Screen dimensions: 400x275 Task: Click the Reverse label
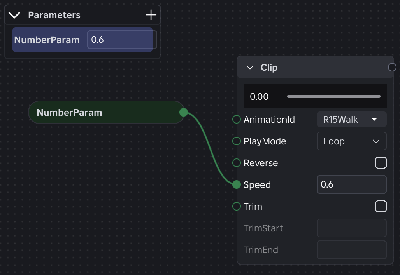261,163
